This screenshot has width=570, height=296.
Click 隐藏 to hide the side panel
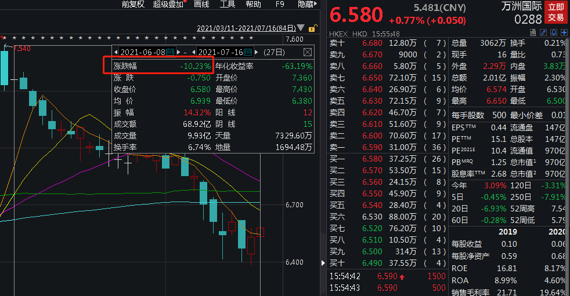[307, 4]
